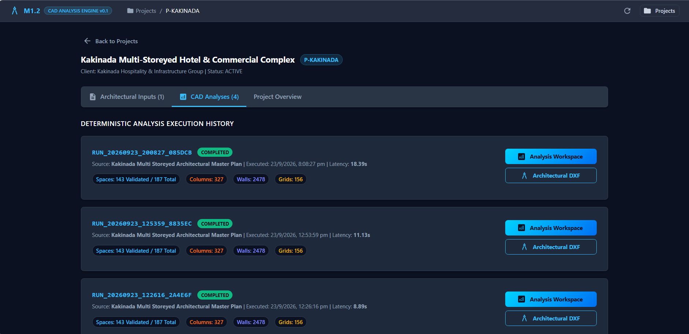This screenshot has height=334, width=689.
Task: Click Latency 18.39s value text
Action: tap(359, 164)
